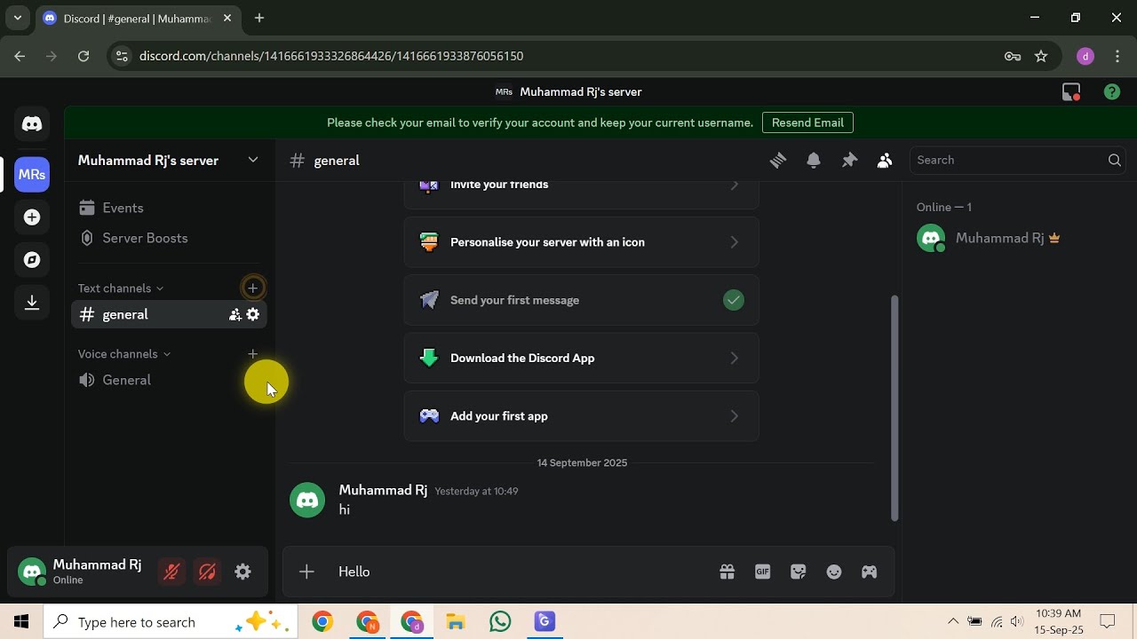
Task: Select the MRs server icon
Action: (32, 175)
